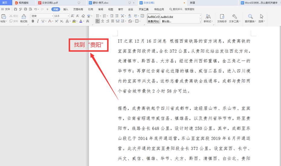Click the Subscript X₂ icon
Viewport: 281px width, 166px height.
tap(62, 21)
